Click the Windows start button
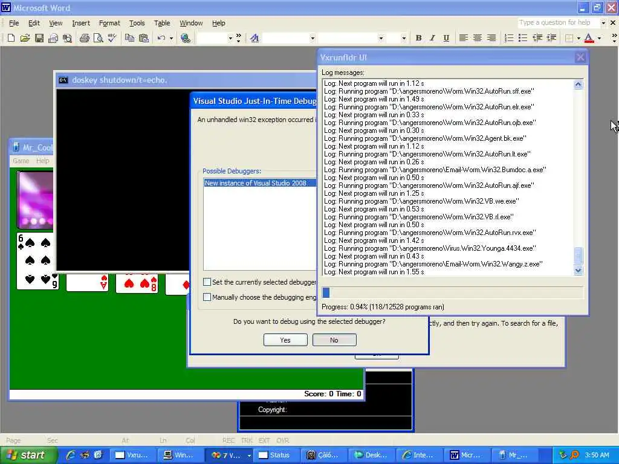The image size is (619, 464). 28,455
